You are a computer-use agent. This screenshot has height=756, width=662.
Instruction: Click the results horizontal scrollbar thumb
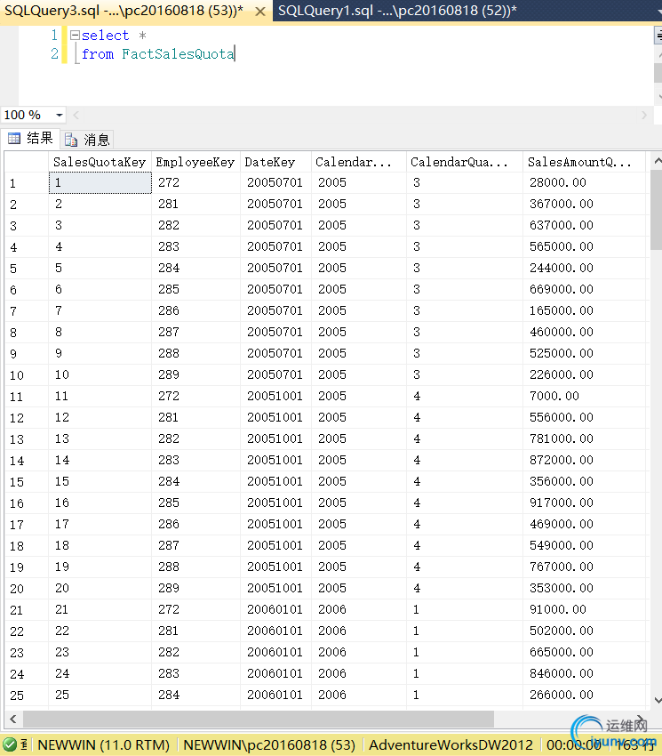(259, 719)
